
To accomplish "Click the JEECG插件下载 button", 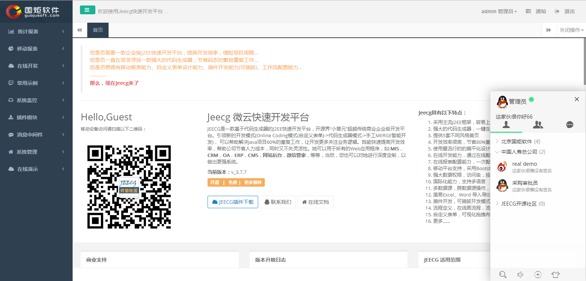I will pyautogui.click(x=233, y=202).
